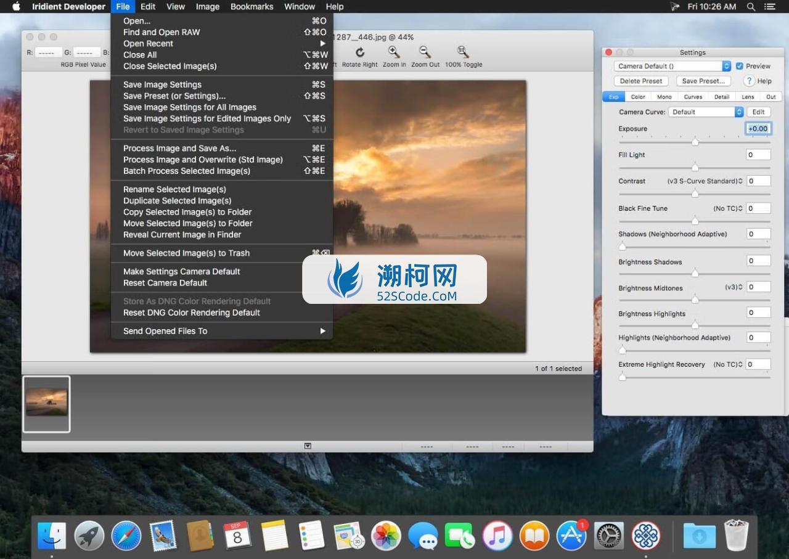Click the Zoom In magnifier icon
Screen dimensions: 789x559
coord(394,52)
